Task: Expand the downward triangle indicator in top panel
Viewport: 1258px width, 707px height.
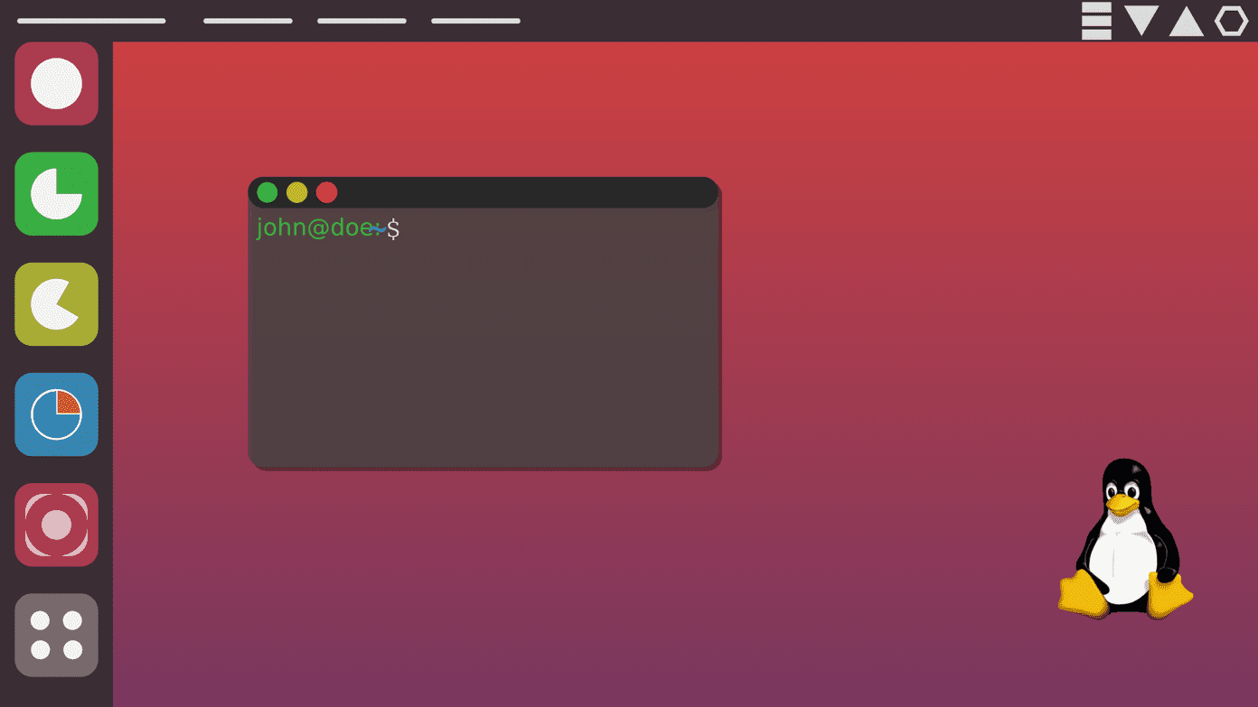Action: pyautogui.click(x=1141, y=21)
